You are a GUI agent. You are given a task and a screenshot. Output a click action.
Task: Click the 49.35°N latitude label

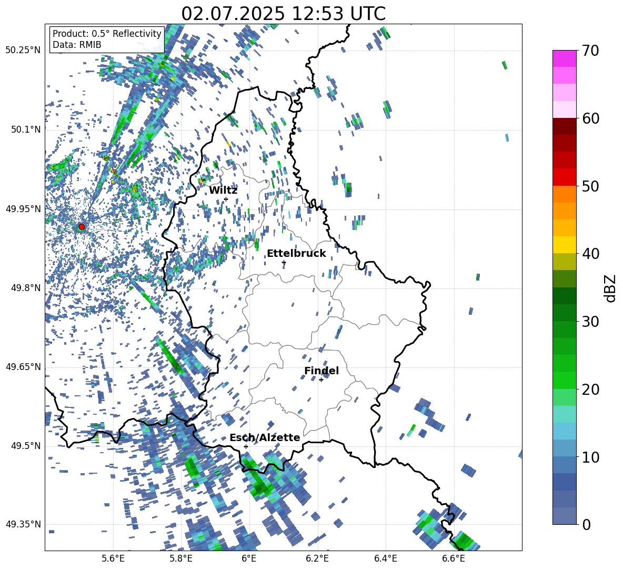point(23,524)
